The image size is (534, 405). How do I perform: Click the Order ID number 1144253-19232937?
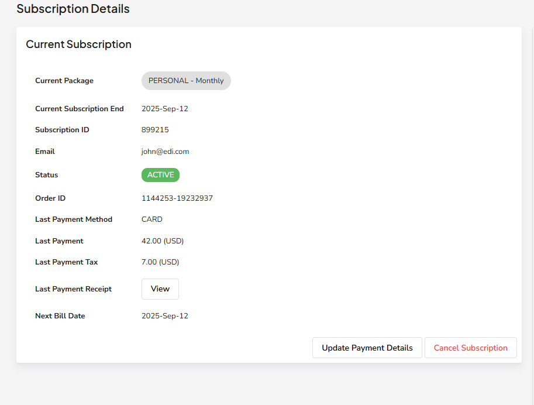coord(177,198)
